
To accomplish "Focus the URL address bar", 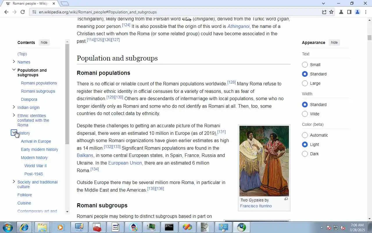I will (174, 12).
